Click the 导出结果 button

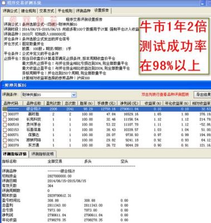click(x=202, y=95)
